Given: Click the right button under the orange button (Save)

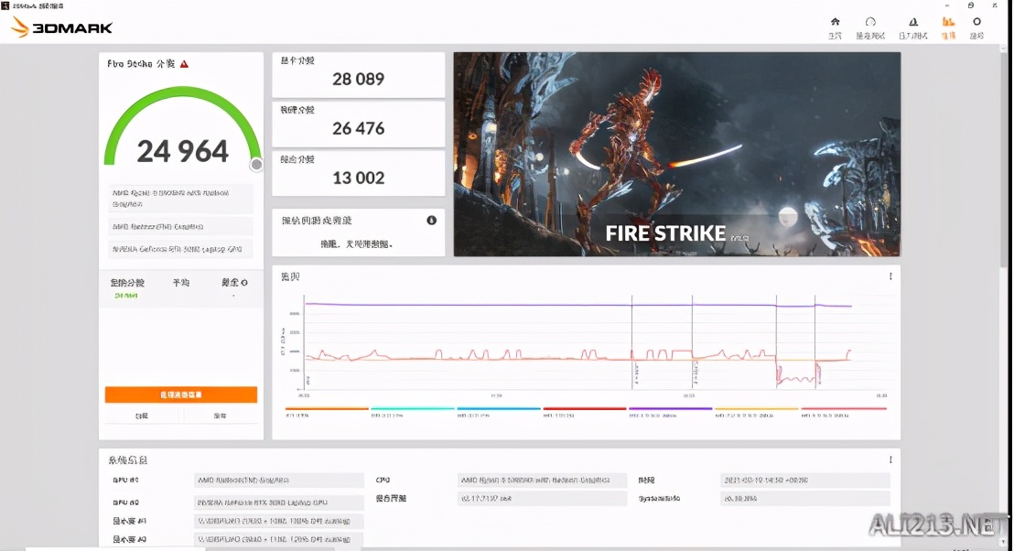Looking at the screenshot, I should coord(220,416).
